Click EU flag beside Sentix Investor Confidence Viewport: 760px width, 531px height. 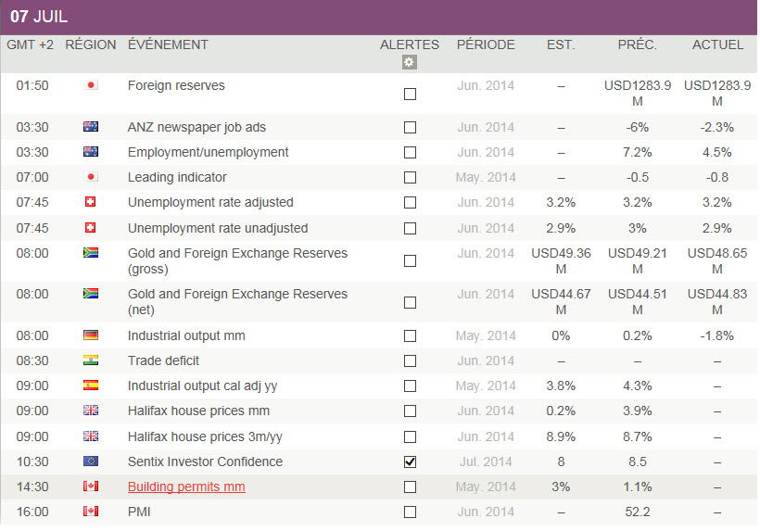pyautogui.click(x=91, y=461)
